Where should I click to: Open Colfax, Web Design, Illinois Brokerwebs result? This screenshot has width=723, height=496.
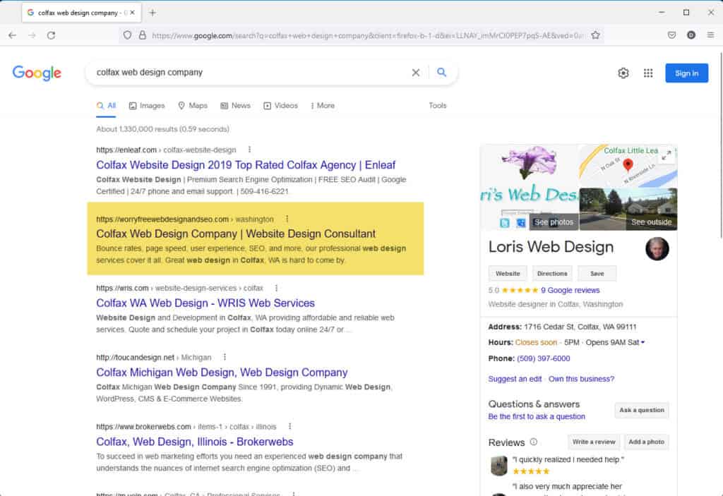pyautogui.click(x=195, y=442)
